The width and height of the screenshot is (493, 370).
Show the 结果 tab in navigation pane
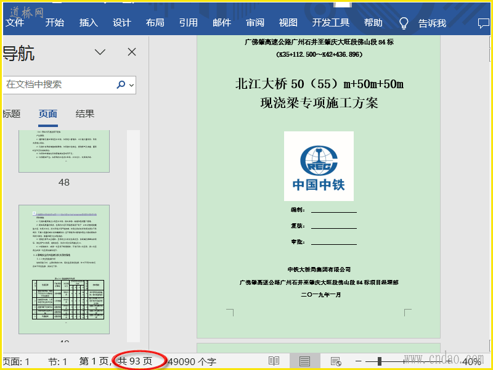pos(85,113)
